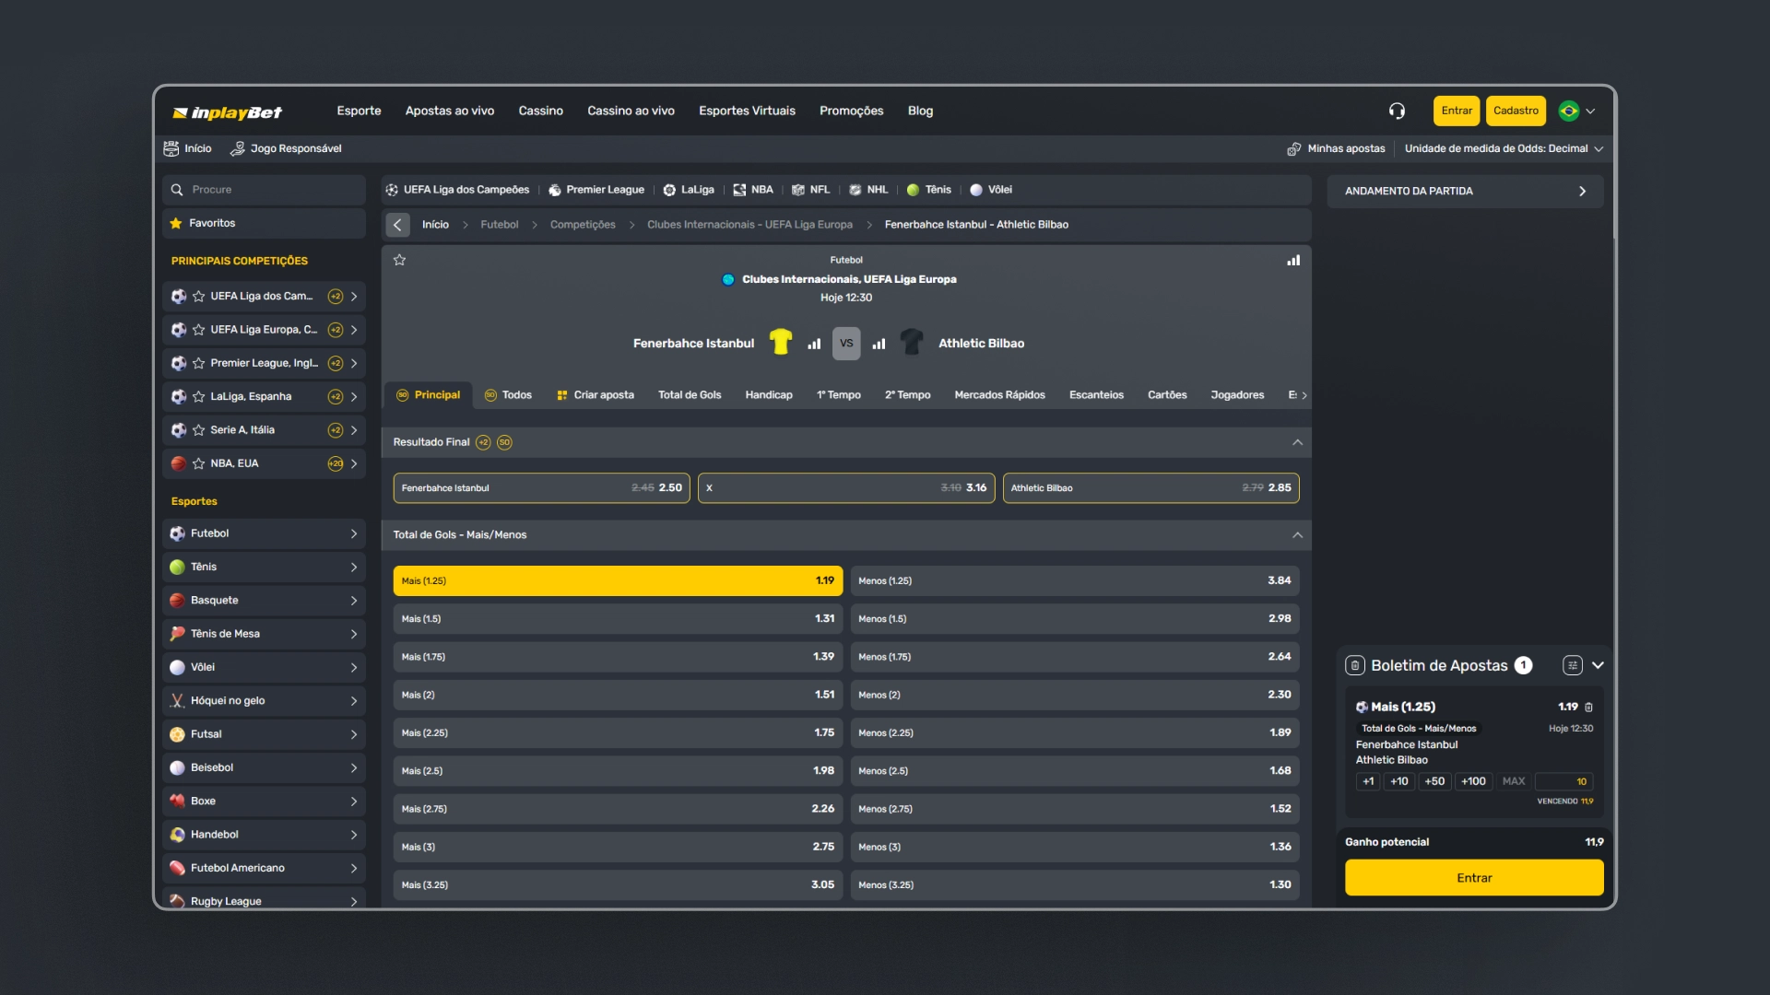
Task: Expand Basquete sports category
Action: click(x=265, y=601)
